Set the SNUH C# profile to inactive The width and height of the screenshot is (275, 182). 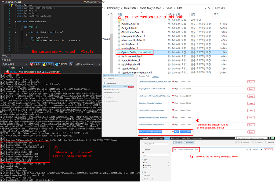[x=131, y=87]
